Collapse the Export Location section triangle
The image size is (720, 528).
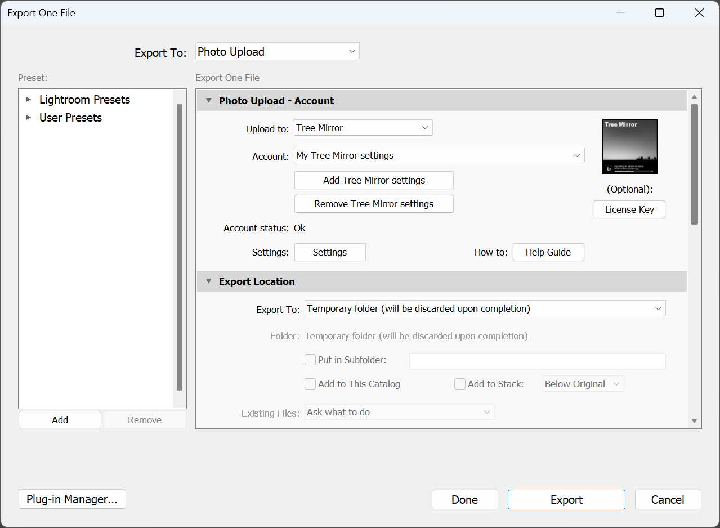pos(209,281)
